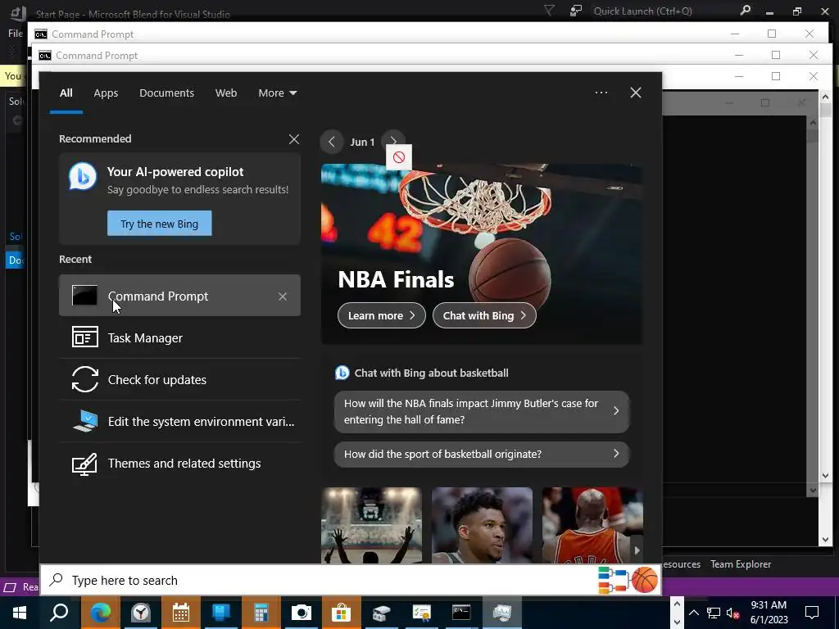
Task: Open the basketball arena crowd thumbnail
Action: 371,525
